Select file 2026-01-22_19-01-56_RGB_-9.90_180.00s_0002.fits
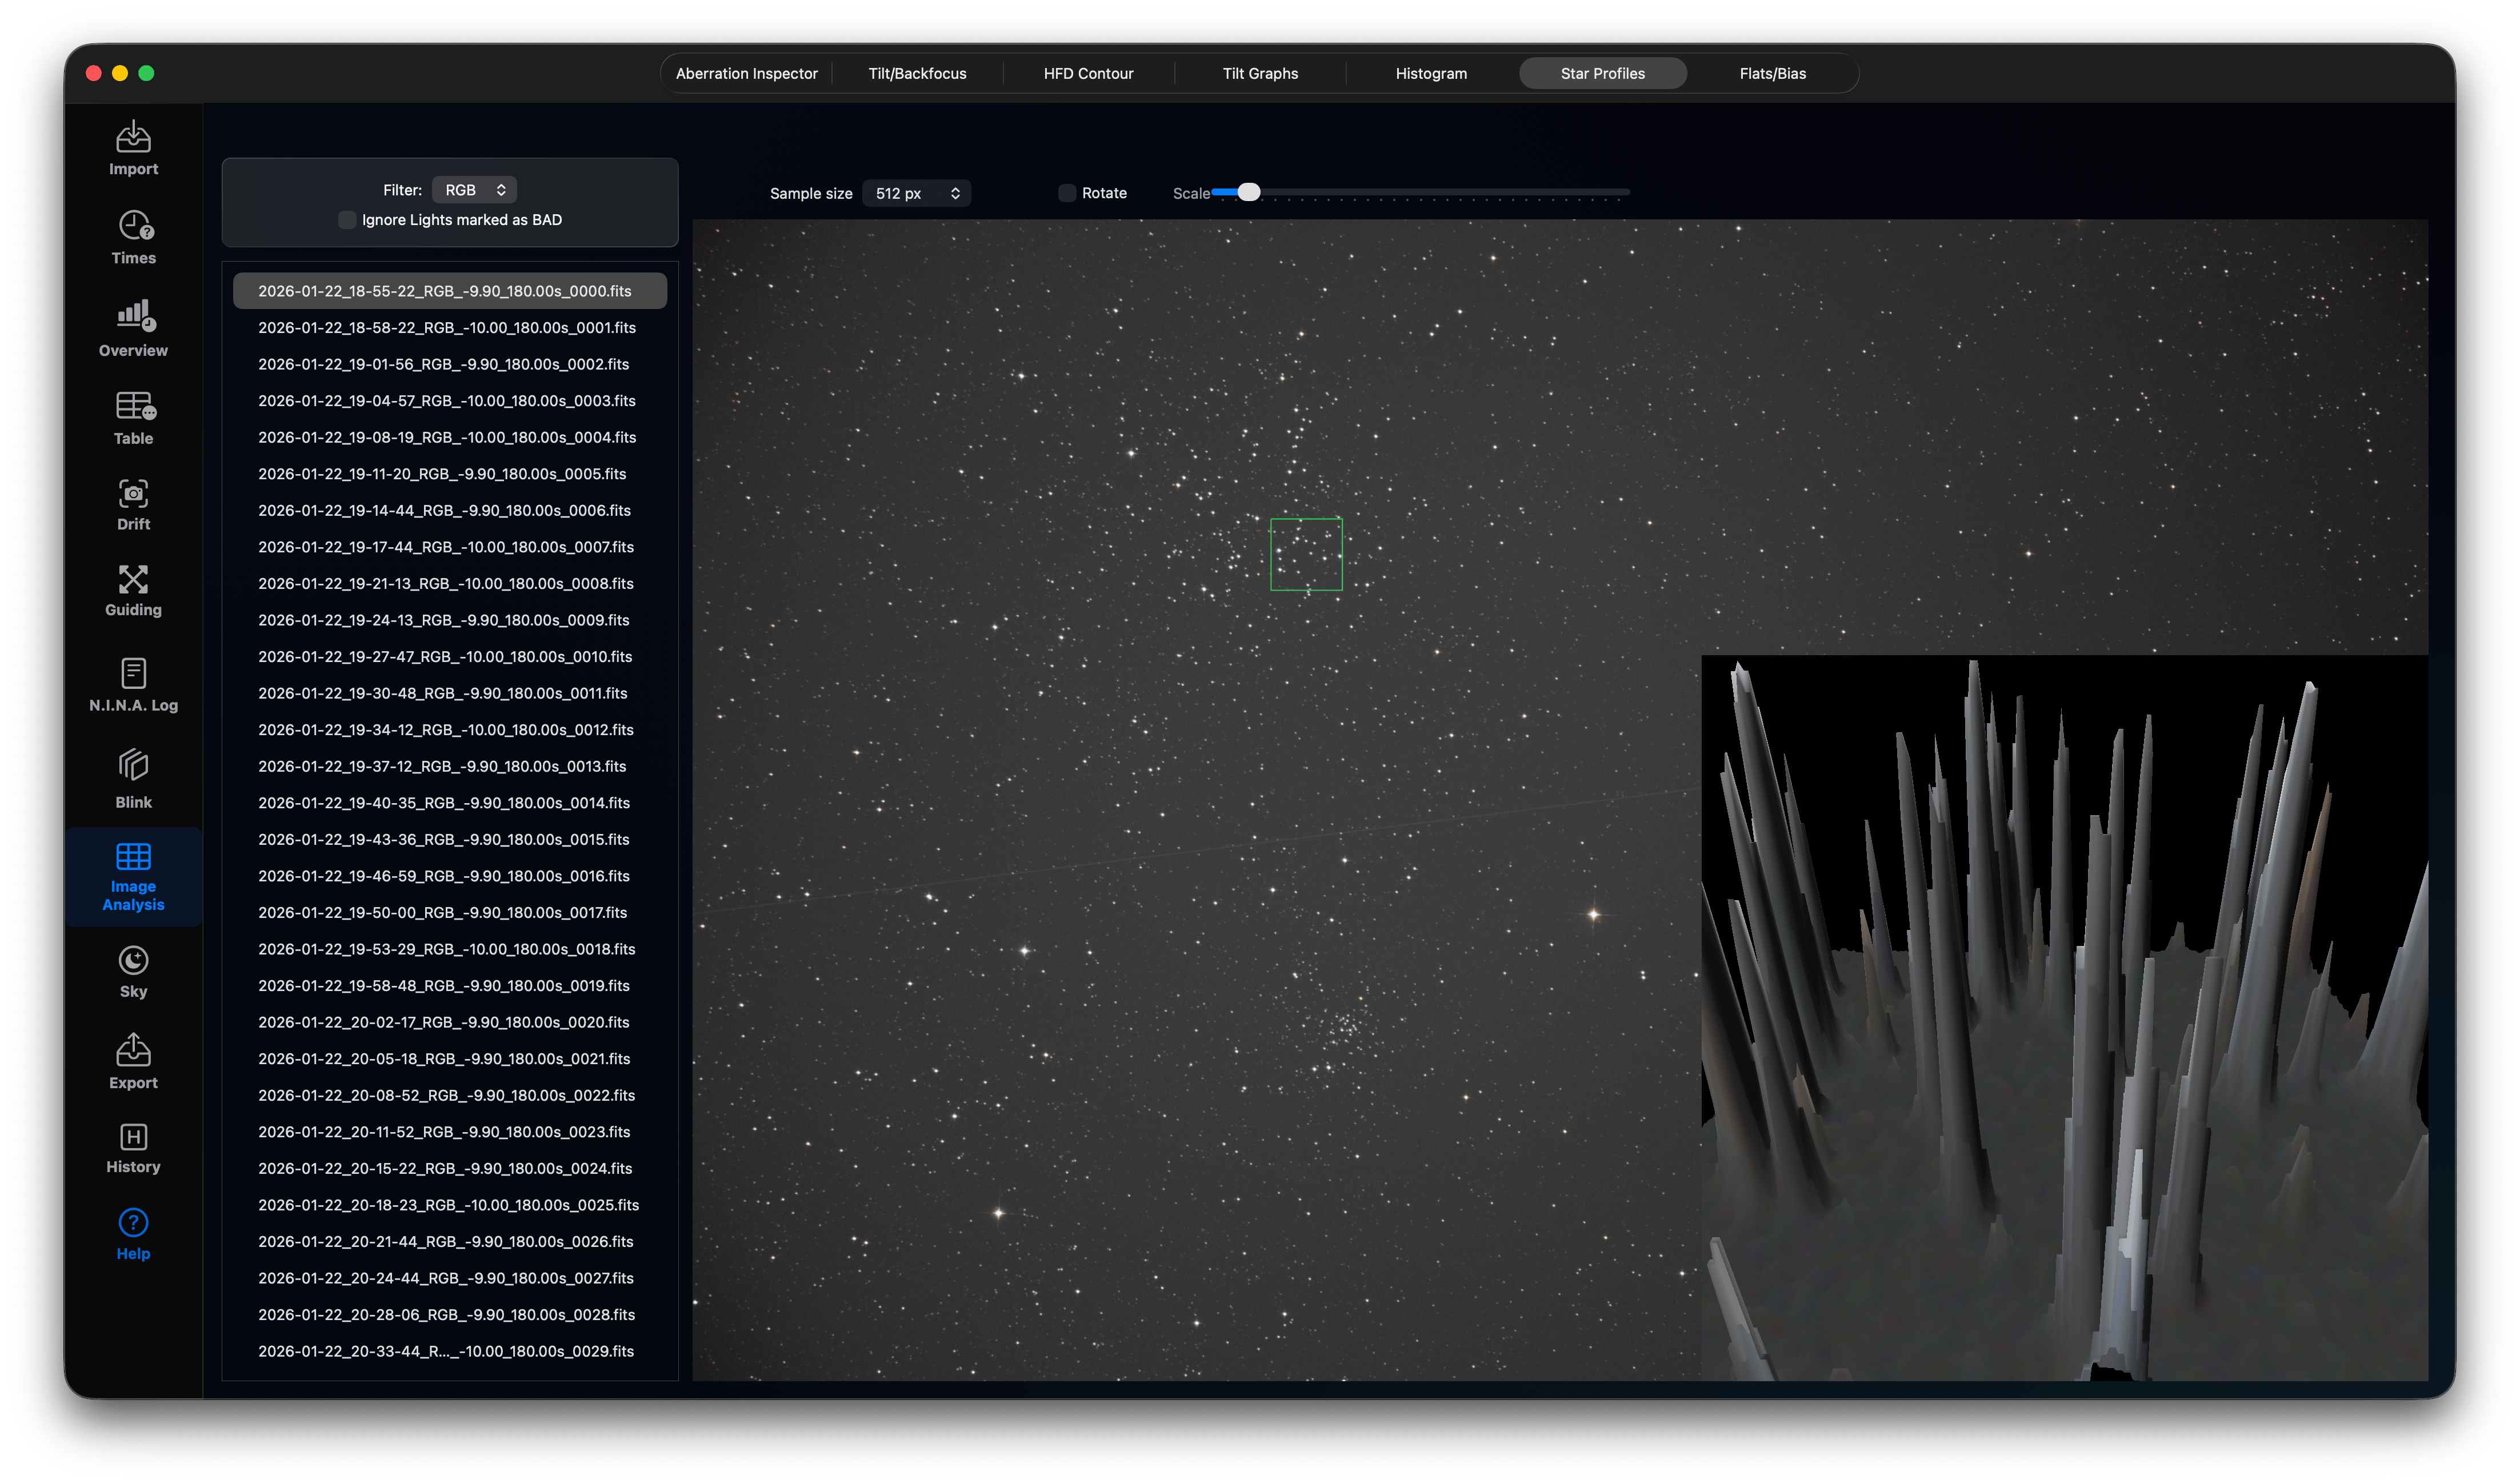Image resolution: width=2520 pixels, height=1484 pixels. [x=449, y=364]
